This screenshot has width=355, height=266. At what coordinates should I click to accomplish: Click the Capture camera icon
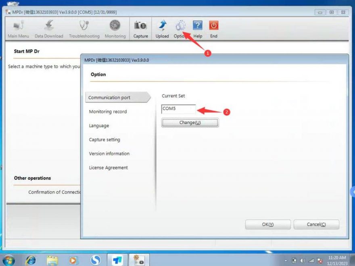pos(140,25)
